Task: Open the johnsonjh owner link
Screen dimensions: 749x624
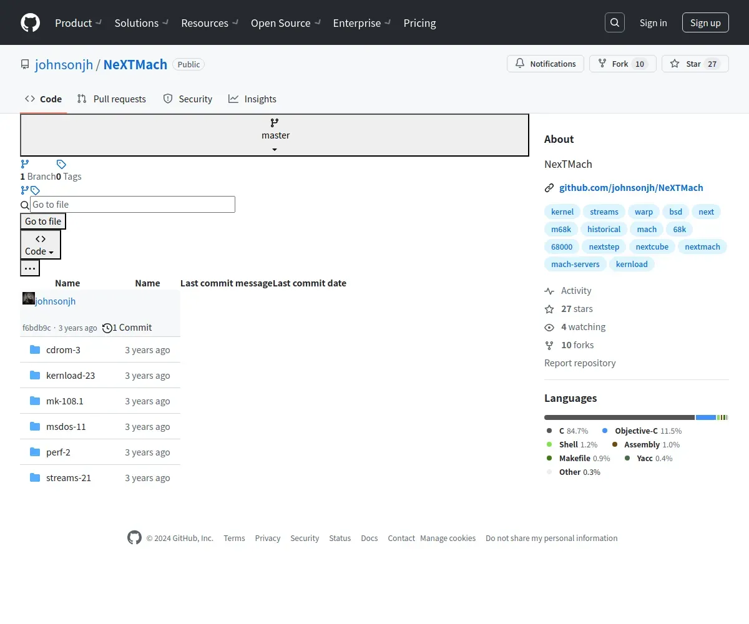Action: click(64, 64)
